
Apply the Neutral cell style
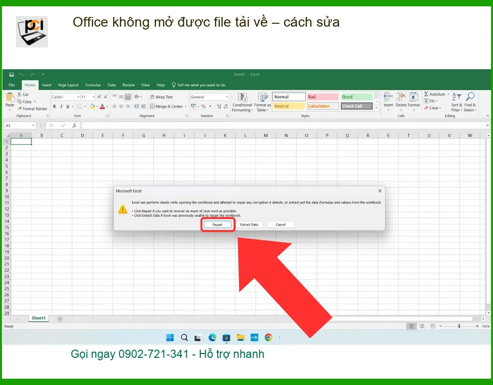(x=289, y=106)
